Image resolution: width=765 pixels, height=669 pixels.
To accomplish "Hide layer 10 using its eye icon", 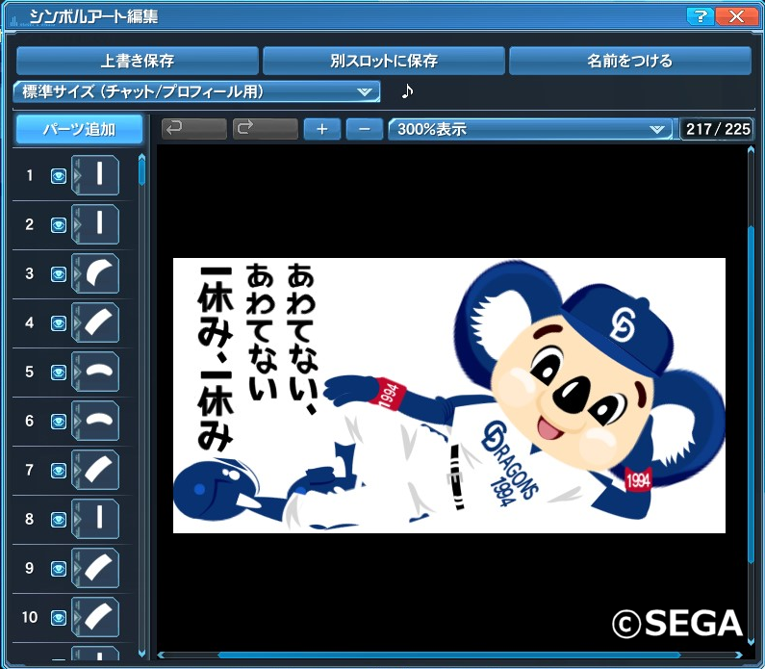I will (x=59, y=618).
